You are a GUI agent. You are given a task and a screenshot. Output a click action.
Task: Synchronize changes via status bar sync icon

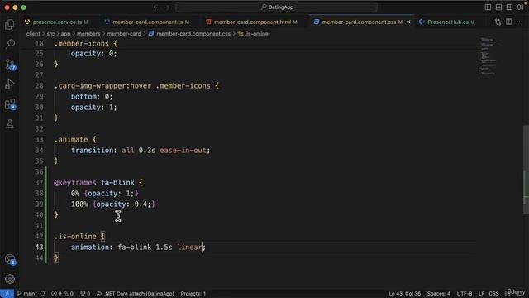click(43, 294)
